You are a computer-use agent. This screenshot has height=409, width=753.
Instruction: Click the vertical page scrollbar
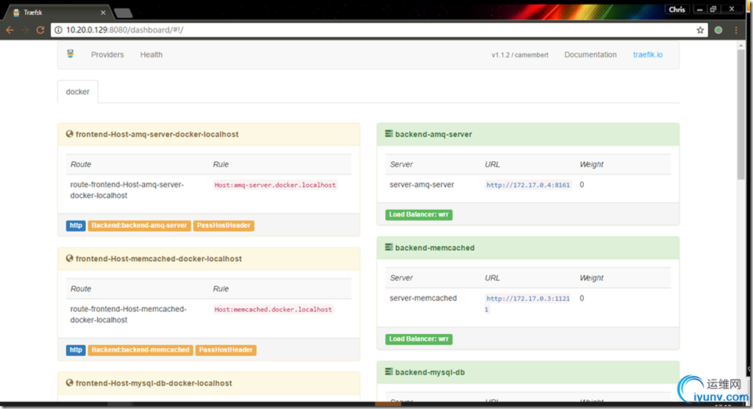click(741, 114)
